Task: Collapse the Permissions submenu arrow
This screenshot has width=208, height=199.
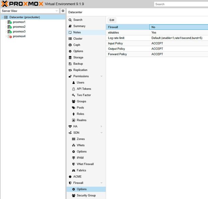Action: [x=102, y=76]
